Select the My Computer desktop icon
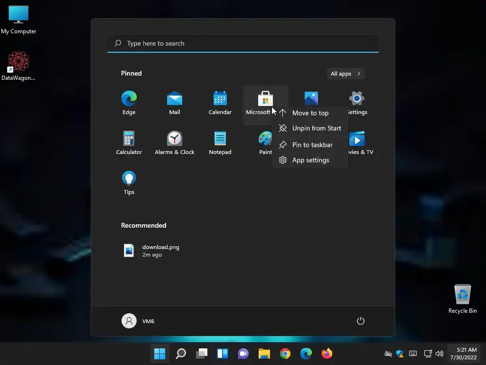Image resolution: width=486 pixels, height=365 pixels. pos(19,20)
